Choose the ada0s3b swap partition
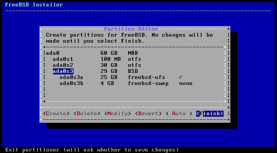Viewport: 277px width, 153px height. [72, 83]
